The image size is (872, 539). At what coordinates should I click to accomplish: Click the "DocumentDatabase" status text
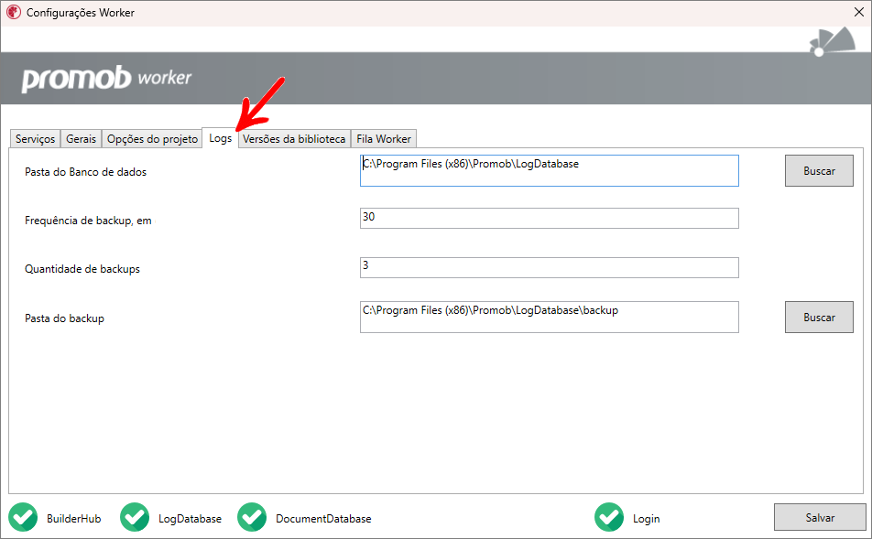323,519
